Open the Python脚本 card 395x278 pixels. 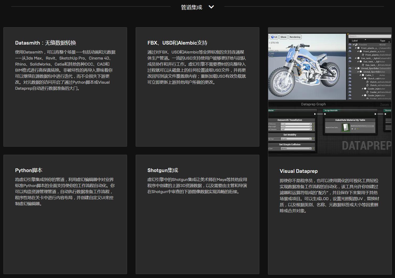65,214
